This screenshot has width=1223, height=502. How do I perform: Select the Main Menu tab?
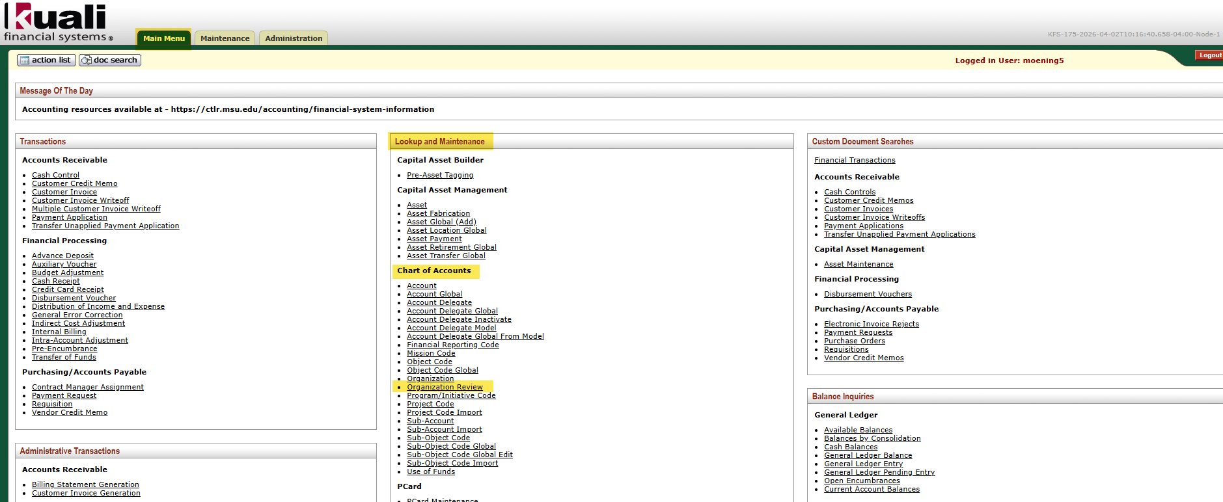pos(164,38)
